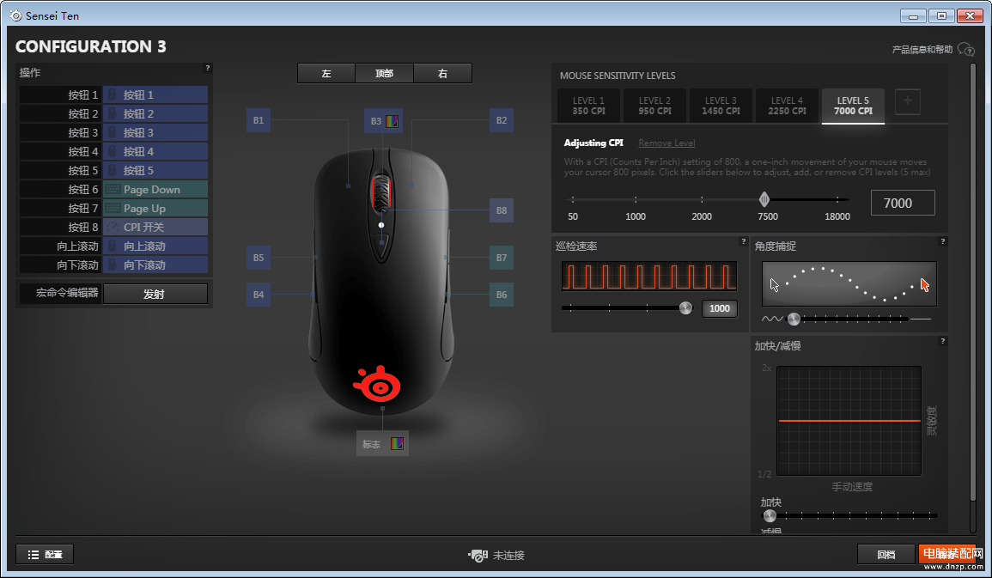Click the CONFIGURATION 3 title text
The height and width of the screenshot is (578, 992).
pos(90,46)
